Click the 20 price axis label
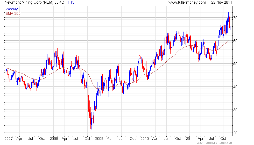The image size is (254, 145). (x=235, y=133)
